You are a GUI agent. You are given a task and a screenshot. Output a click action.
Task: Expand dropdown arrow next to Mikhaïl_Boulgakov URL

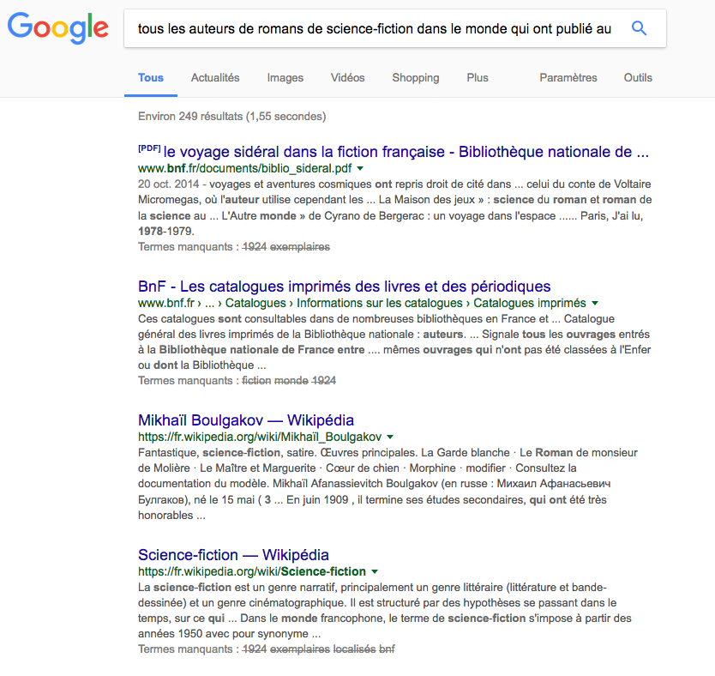(390, 437)
